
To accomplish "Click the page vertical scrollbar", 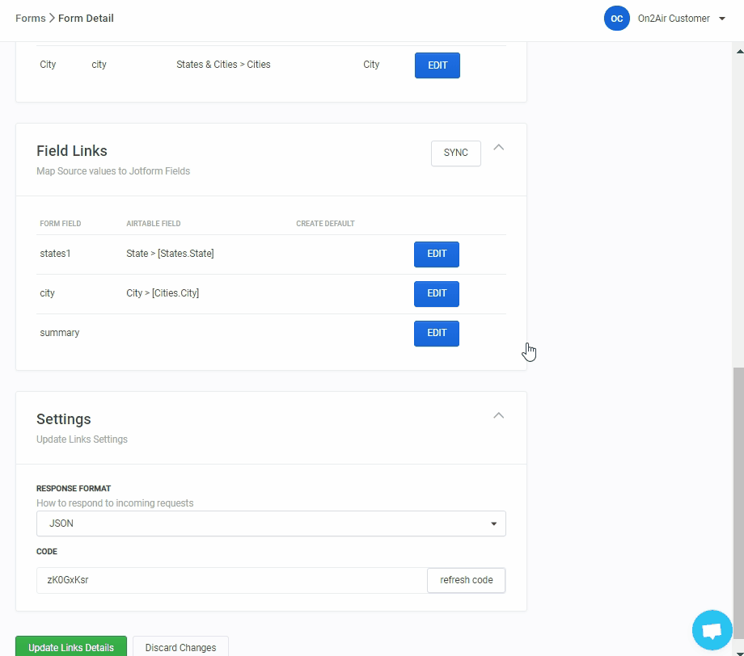I will [737, 485].
